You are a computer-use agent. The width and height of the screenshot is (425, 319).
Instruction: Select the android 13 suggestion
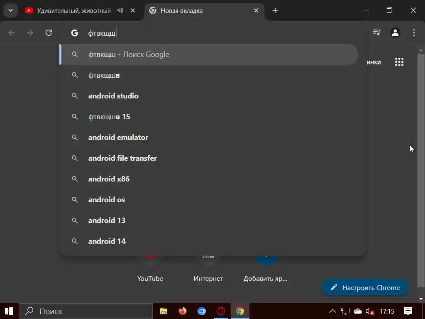[209, 221]
